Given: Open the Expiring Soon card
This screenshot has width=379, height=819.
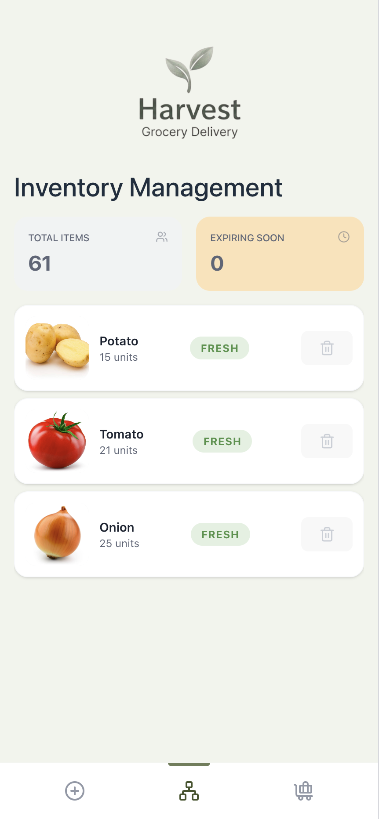Looking at the screenshot, I should 280,254.
